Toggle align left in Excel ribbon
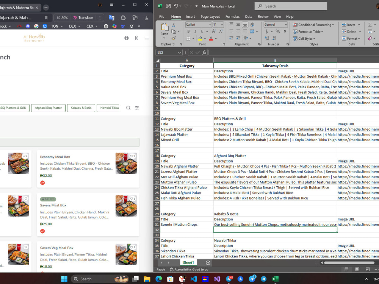 point(231,31)
